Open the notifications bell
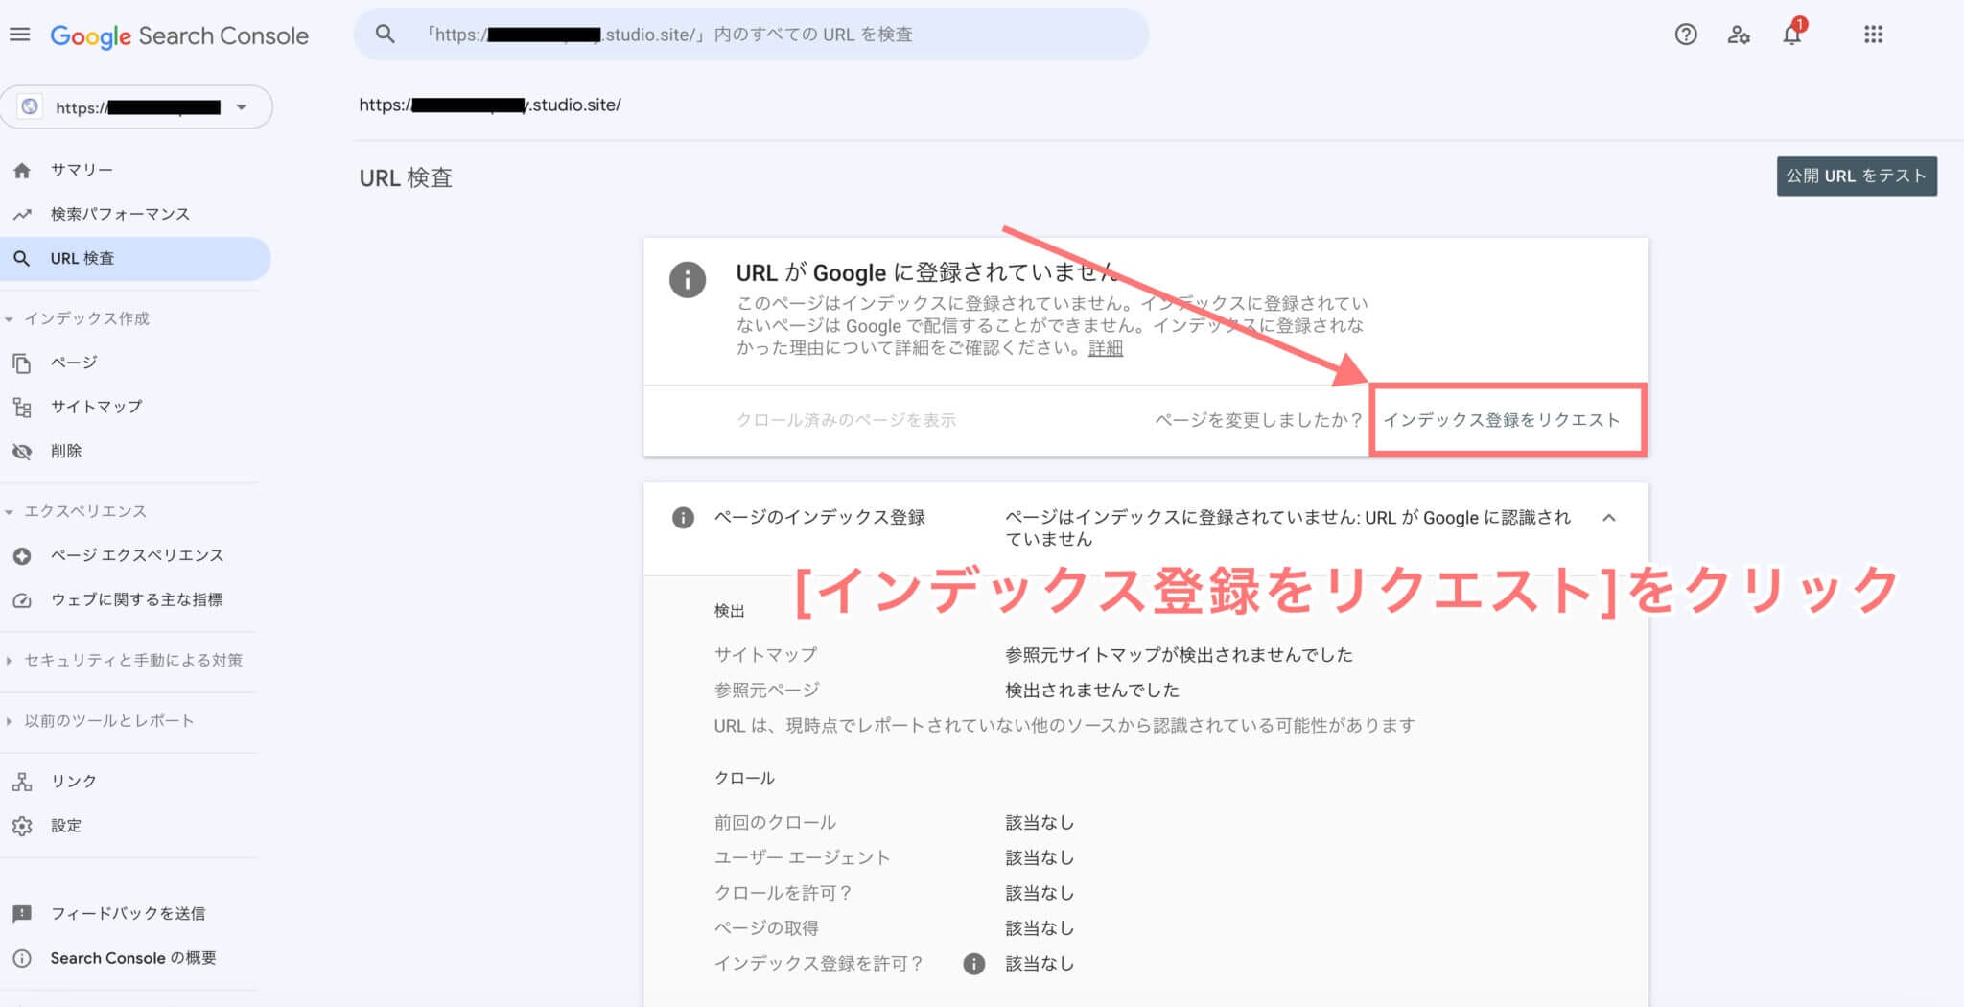 [1791, 35]
